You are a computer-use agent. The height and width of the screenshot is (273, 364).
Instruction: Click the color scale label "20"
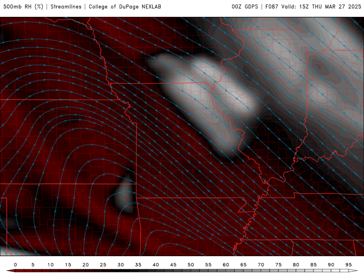coord(86,265)
